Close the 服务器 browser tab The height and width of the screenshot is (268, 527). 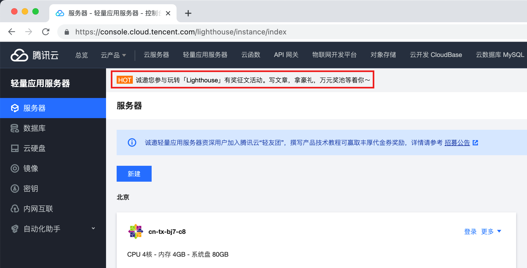point(168,13)
